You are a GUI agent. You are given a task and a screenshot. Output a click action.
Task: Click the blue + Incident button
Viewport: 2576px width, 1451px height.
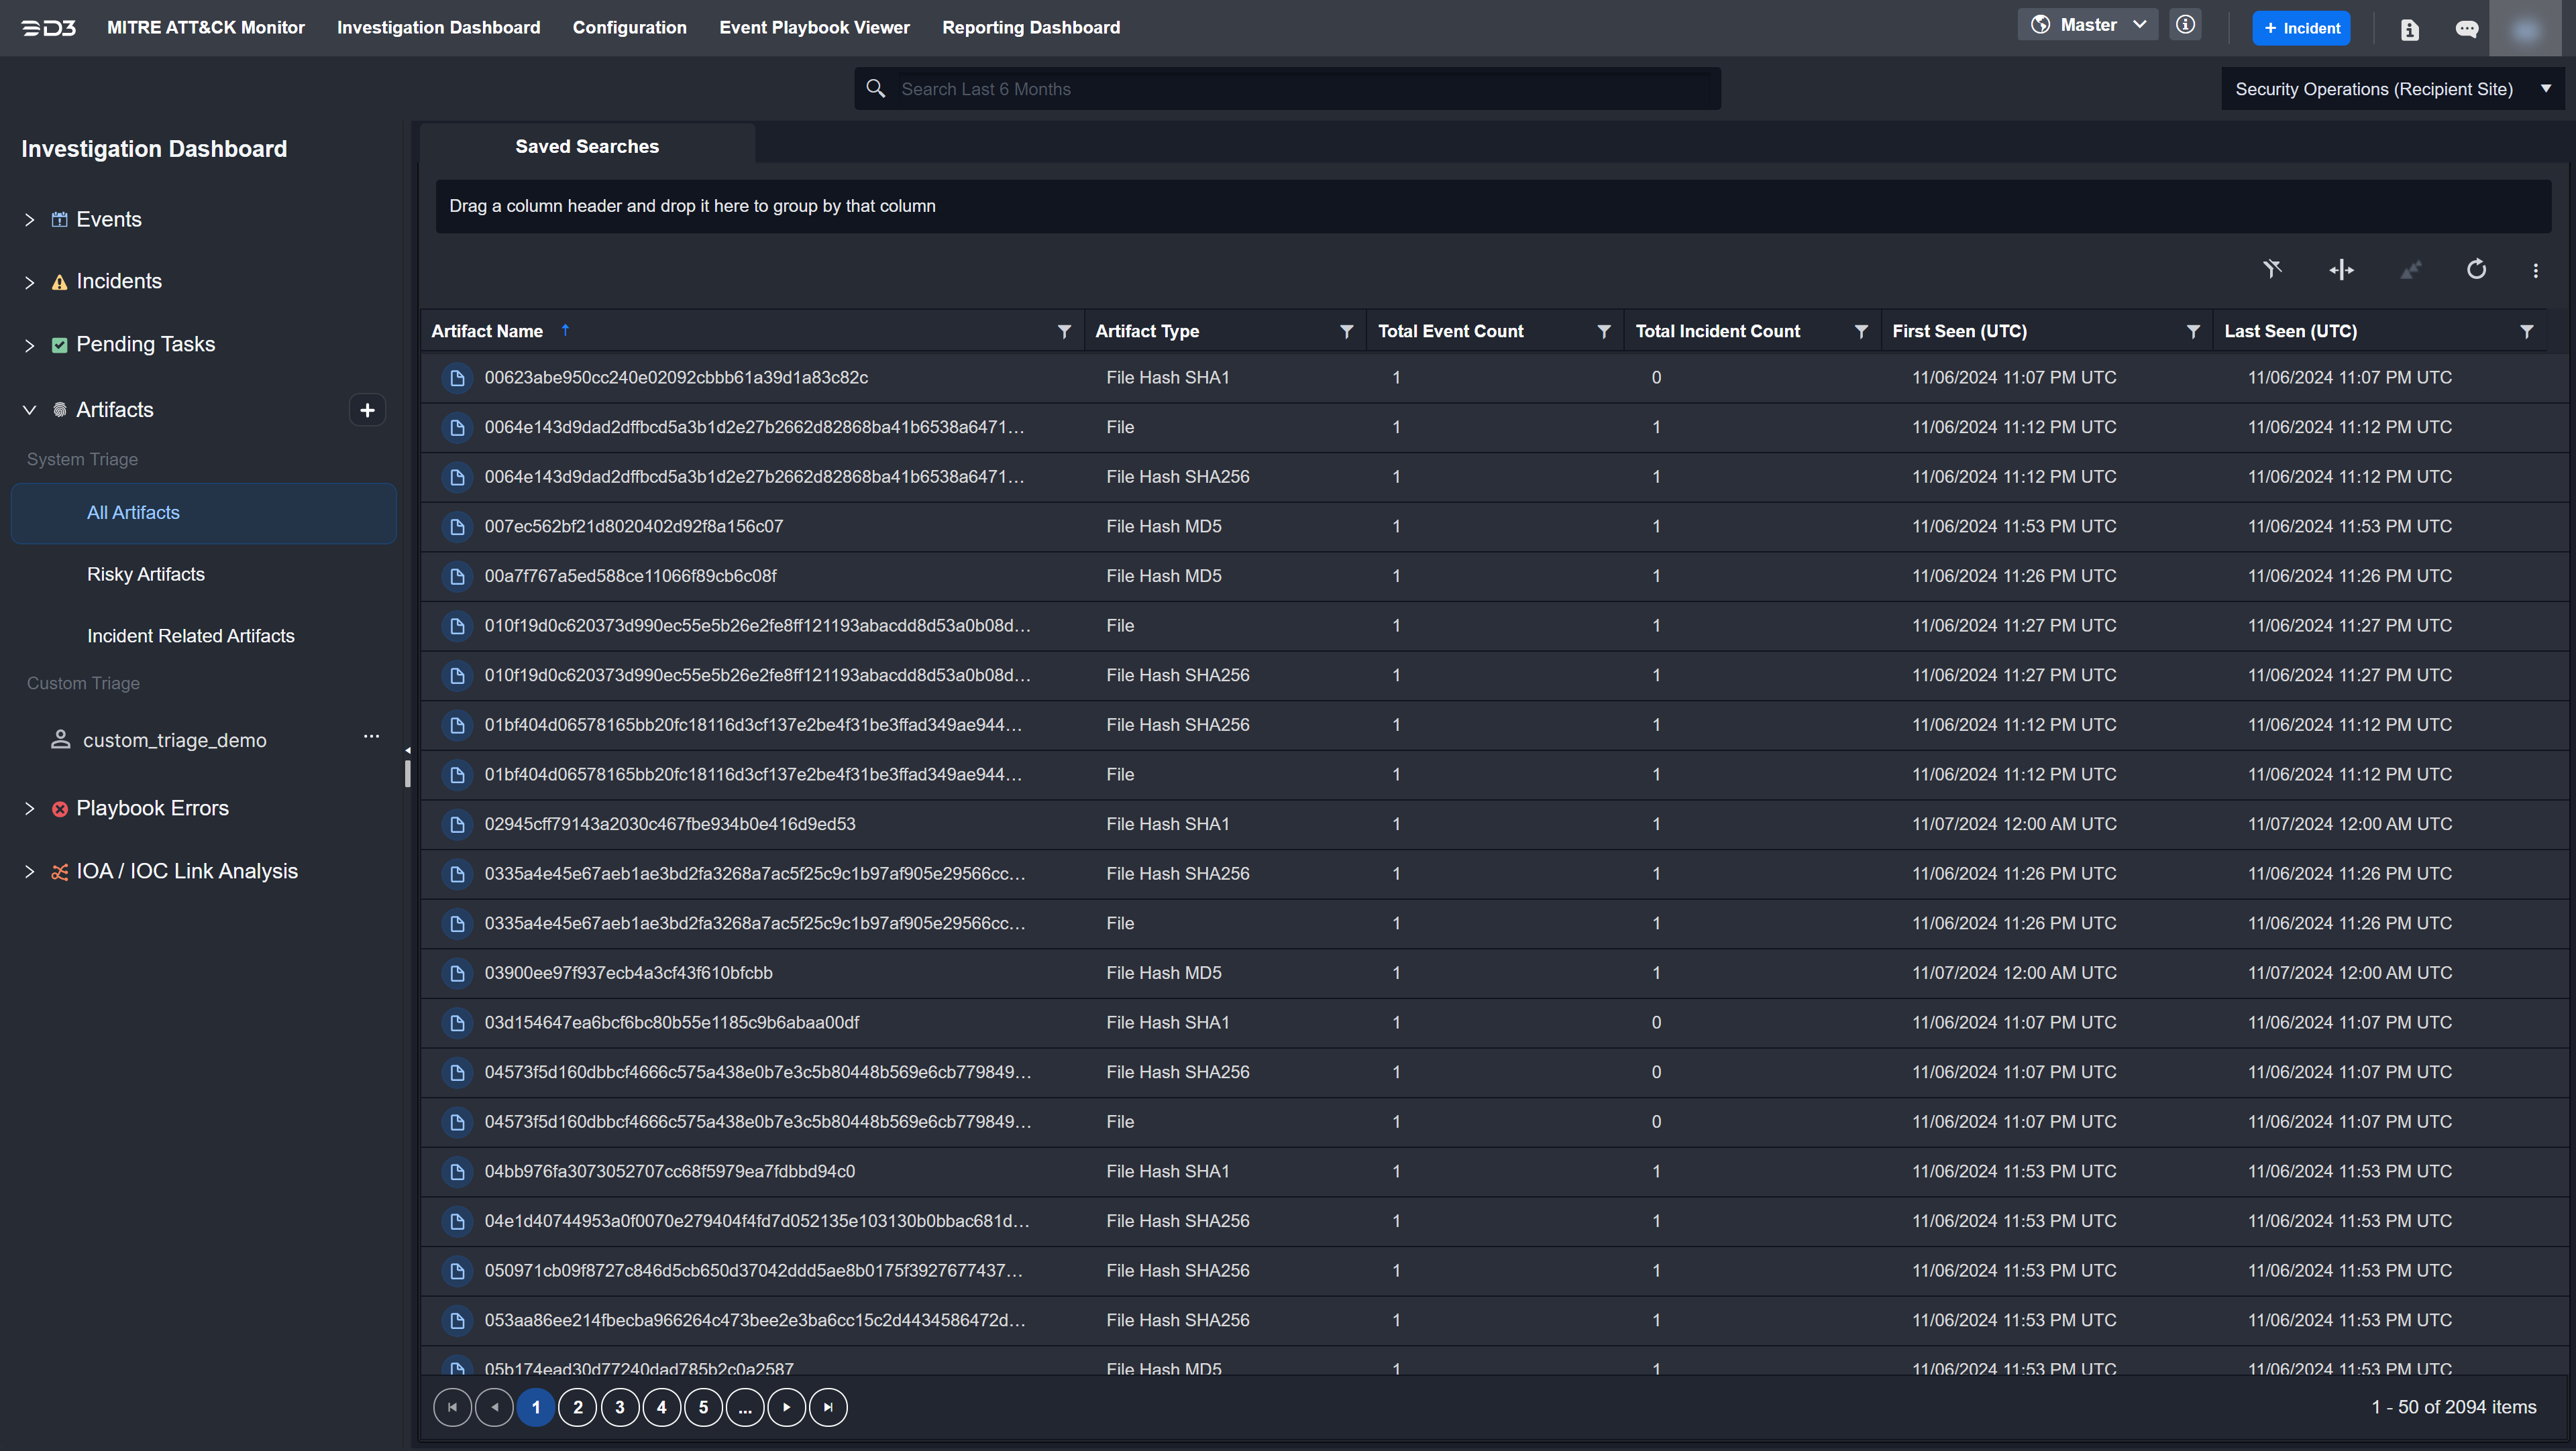pyautogui.click(x=2301, y=28)
